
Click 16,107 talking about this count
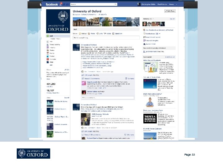(x=50, y=90)
